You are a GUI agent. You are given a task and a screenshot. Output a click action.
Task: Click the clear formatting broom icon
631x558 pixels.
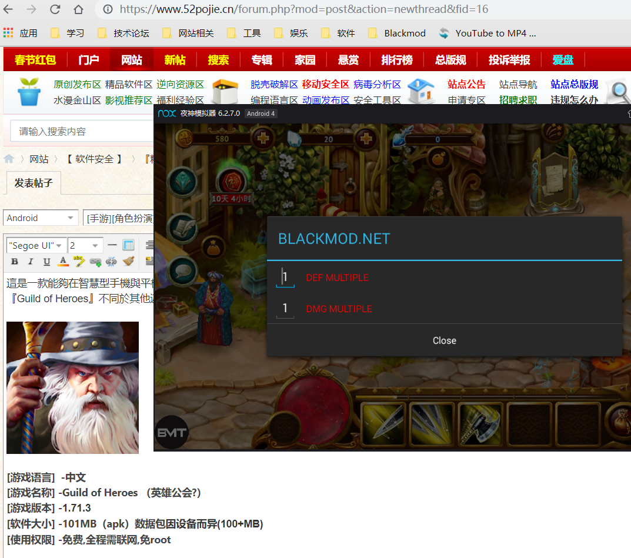click(x=128, y=262)
